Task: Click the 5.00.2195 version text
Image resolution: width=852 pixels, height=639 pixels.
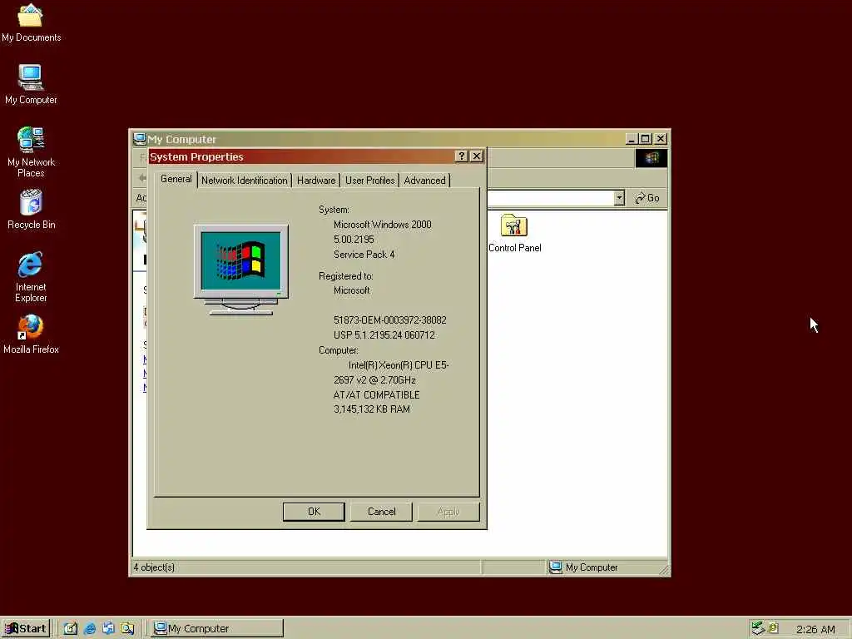Action: [354, 240]
